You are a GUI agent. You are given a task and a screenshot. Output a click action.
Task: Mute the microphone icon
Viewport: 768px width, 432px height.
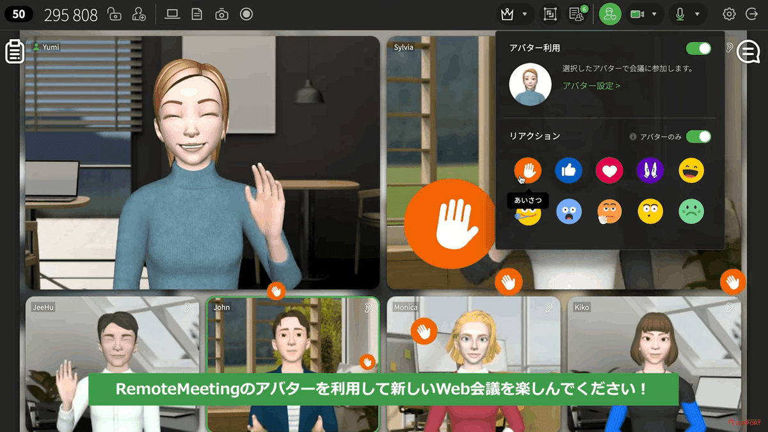tap(680, 14)
